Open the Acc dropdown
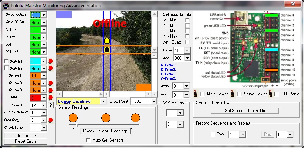 pos(186,95)
